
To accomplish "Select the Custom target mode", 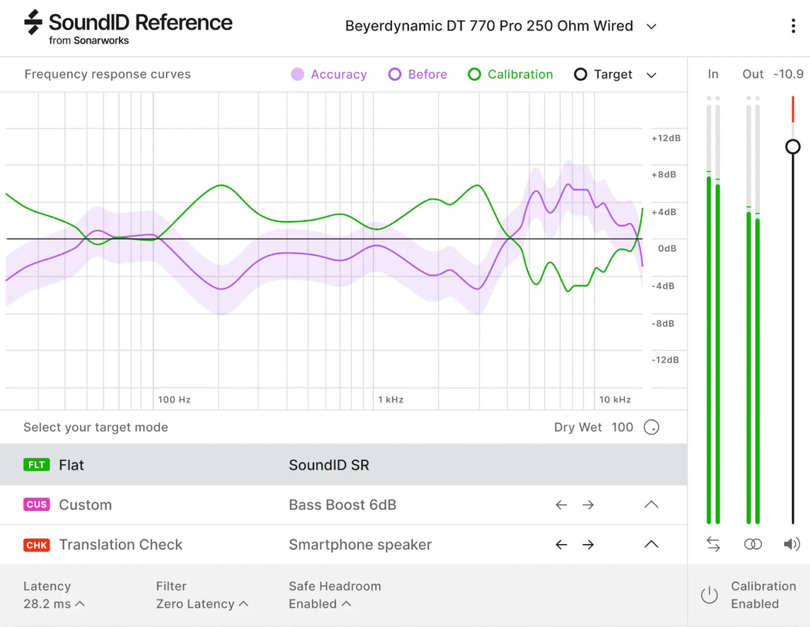I will pos(344,505).
